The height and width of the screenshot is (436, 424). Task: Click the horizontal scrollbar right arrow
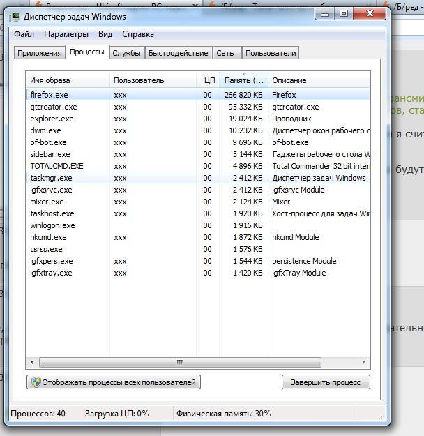click(363, 362)
